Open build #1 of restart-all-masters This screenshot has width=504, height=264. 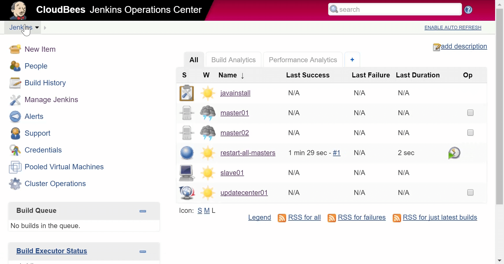tap(337, 153)
